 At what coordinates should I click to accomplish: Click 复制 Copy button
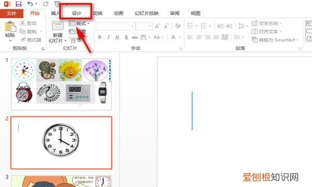pos(28,32)
